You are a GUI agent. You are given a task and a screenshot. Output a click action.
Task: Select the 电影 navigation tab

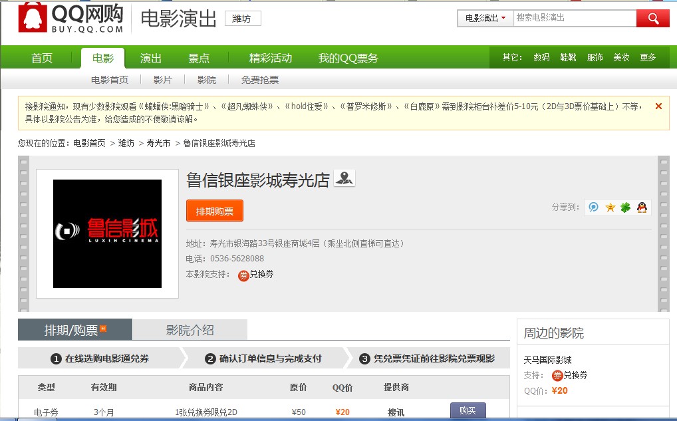(103, 58)
